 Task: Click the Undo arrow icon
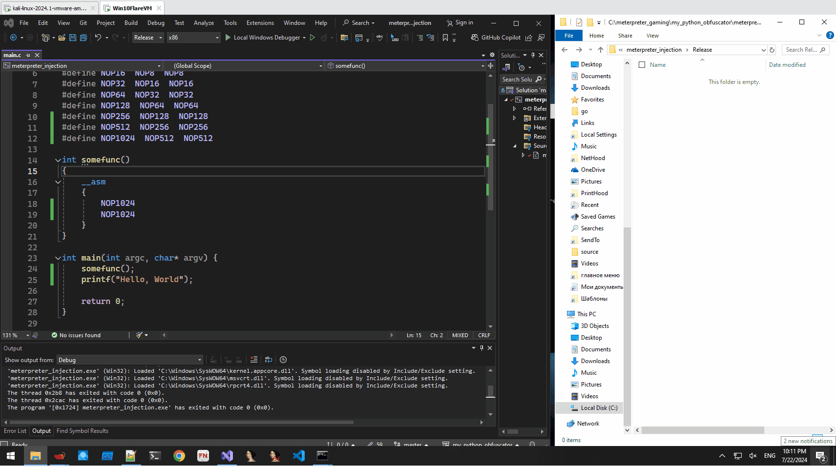(98, 38)
